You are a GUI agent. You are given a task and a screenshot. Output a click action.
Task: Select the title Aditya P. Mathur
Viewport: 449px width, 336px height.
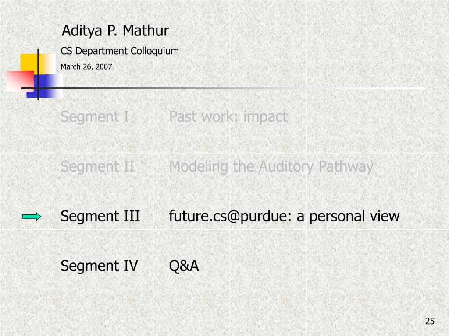pos(115,31)
